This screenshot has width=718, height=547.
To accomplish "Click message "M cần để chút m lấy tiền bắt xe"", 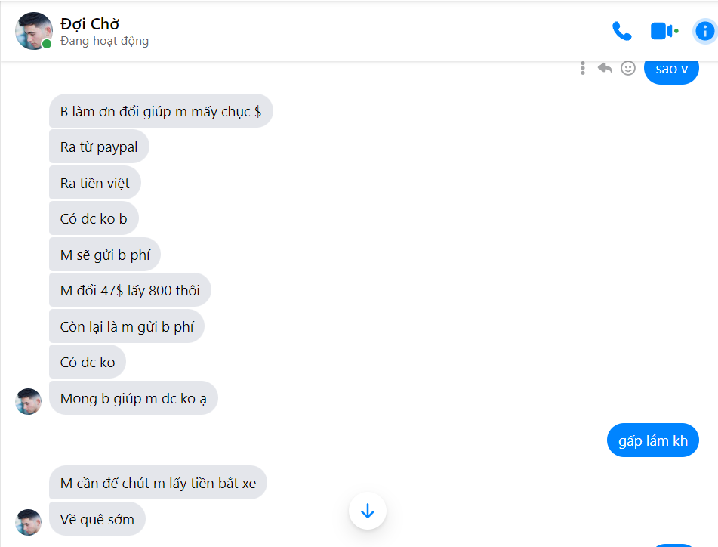I will click(x=158, y=484).
